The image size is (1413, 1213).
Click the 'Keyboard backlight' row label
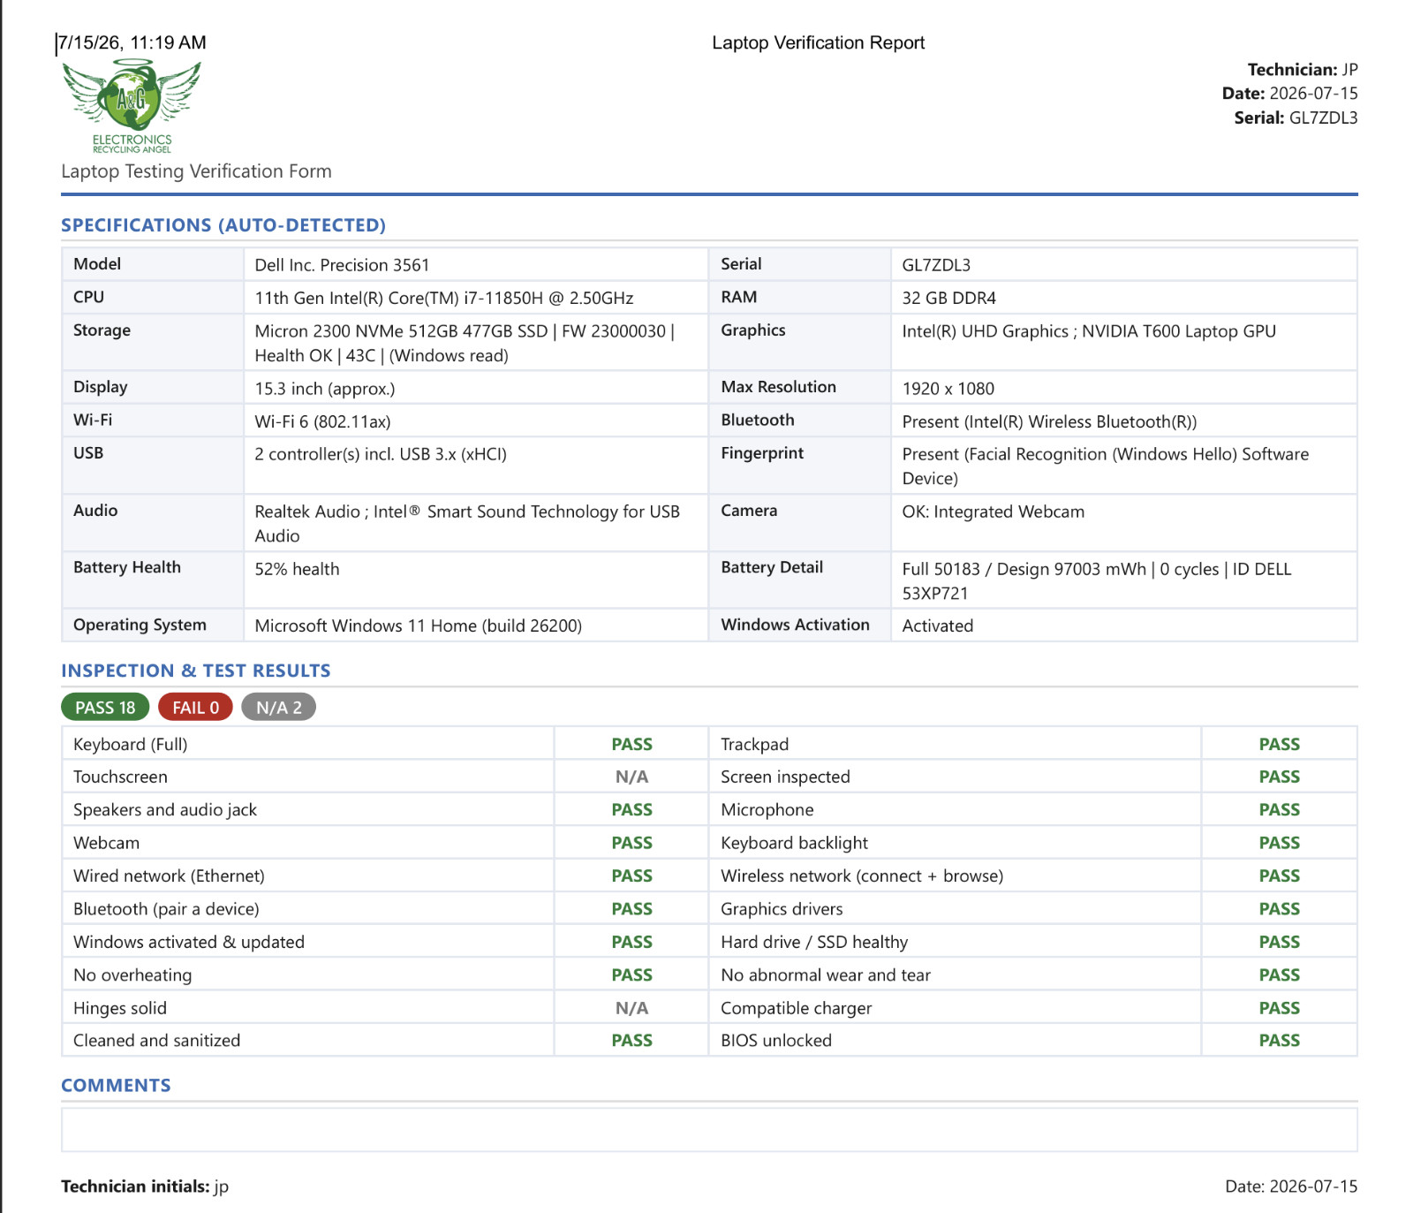click(x=794, y=843)
